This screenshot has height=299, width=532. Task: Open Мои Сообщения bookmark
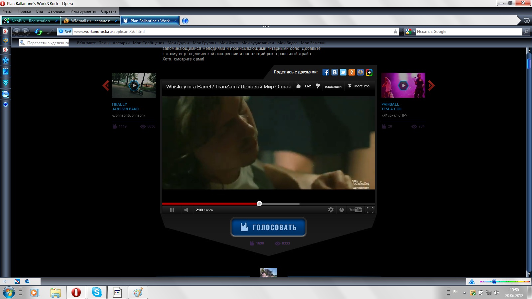[x=149, y=43]
